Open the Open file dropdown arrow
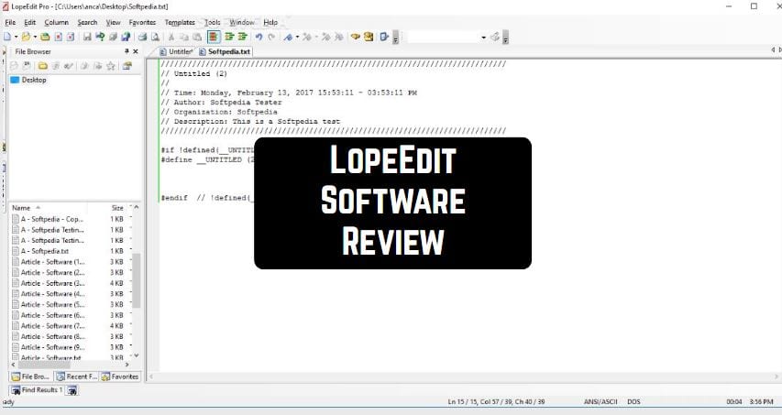782x415 pixels. pyautogui.click(x=35, y=37)
